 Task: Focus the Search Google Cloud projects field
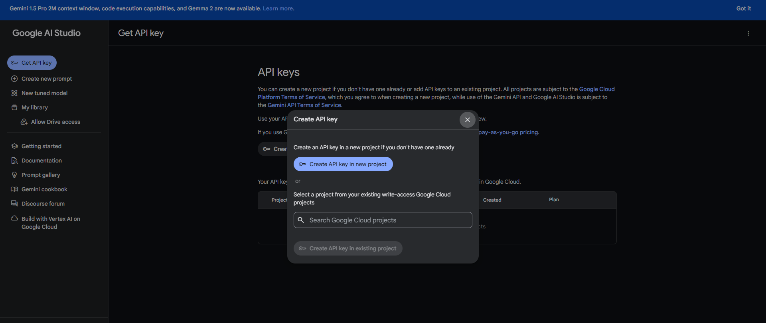point(383,220)
